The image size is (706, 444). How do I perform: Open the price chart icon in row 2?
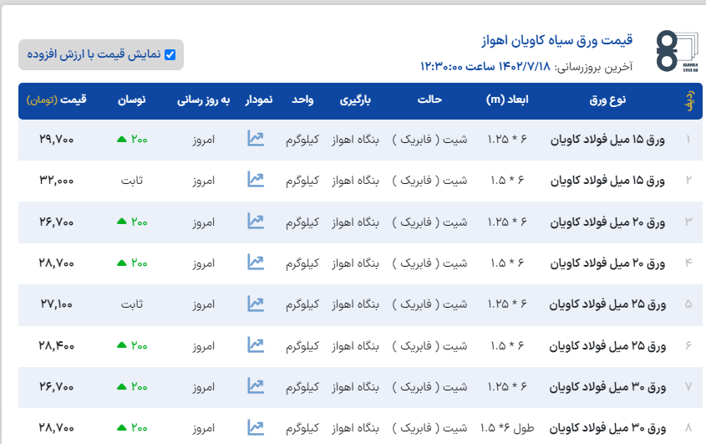coord(256,180)
